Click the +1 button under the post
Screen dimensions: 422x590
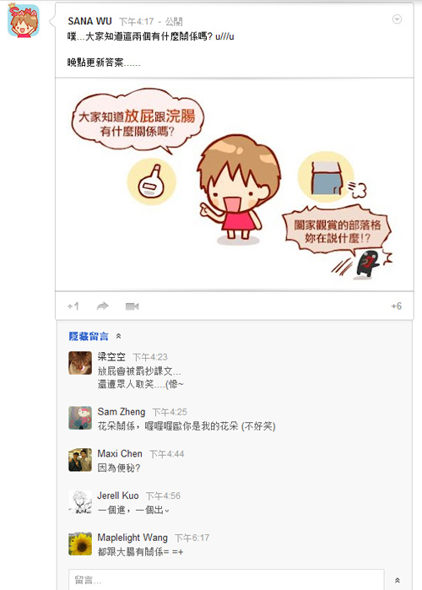click(73, 306)
